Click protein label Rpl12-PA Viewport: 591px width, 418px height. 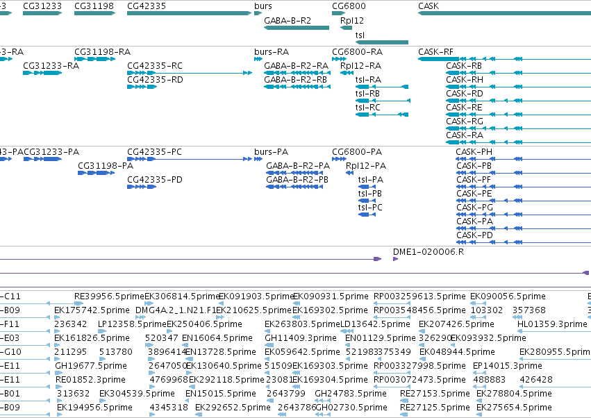coord(366,166)
